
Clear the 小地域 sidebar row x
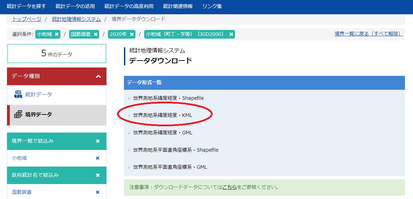pos(98,158)
